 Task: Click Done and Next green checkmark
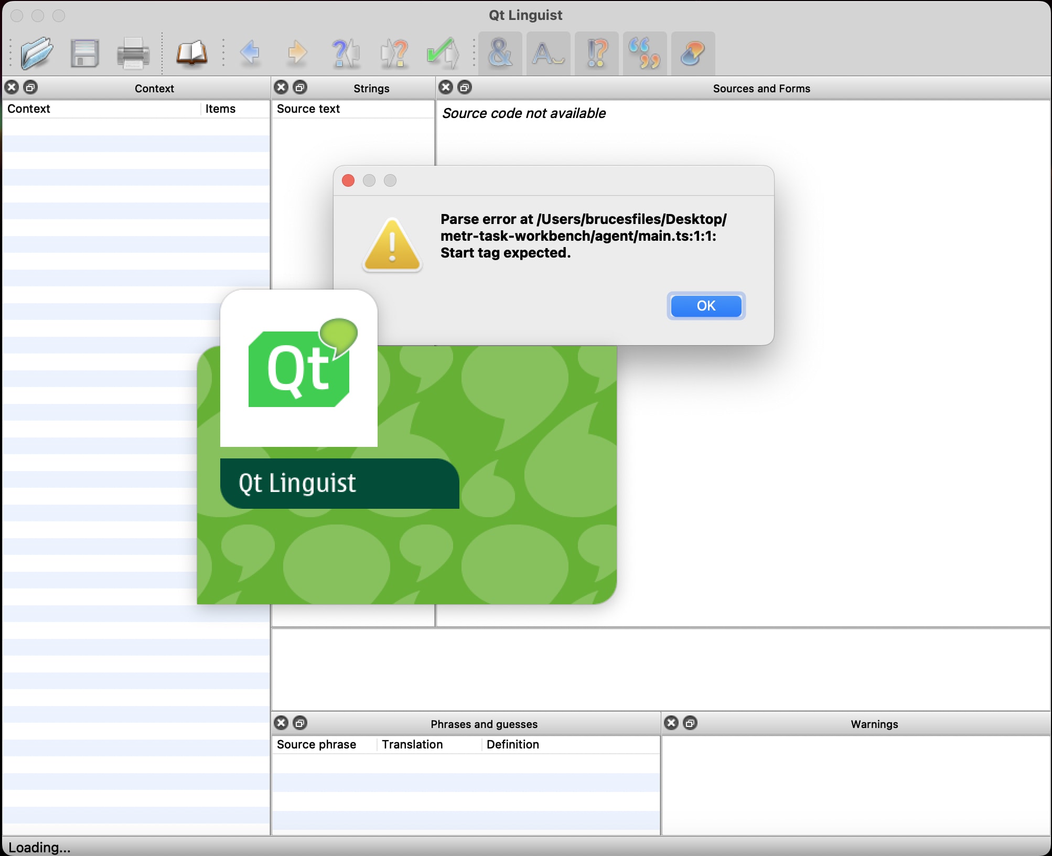[x=442, y=53]
